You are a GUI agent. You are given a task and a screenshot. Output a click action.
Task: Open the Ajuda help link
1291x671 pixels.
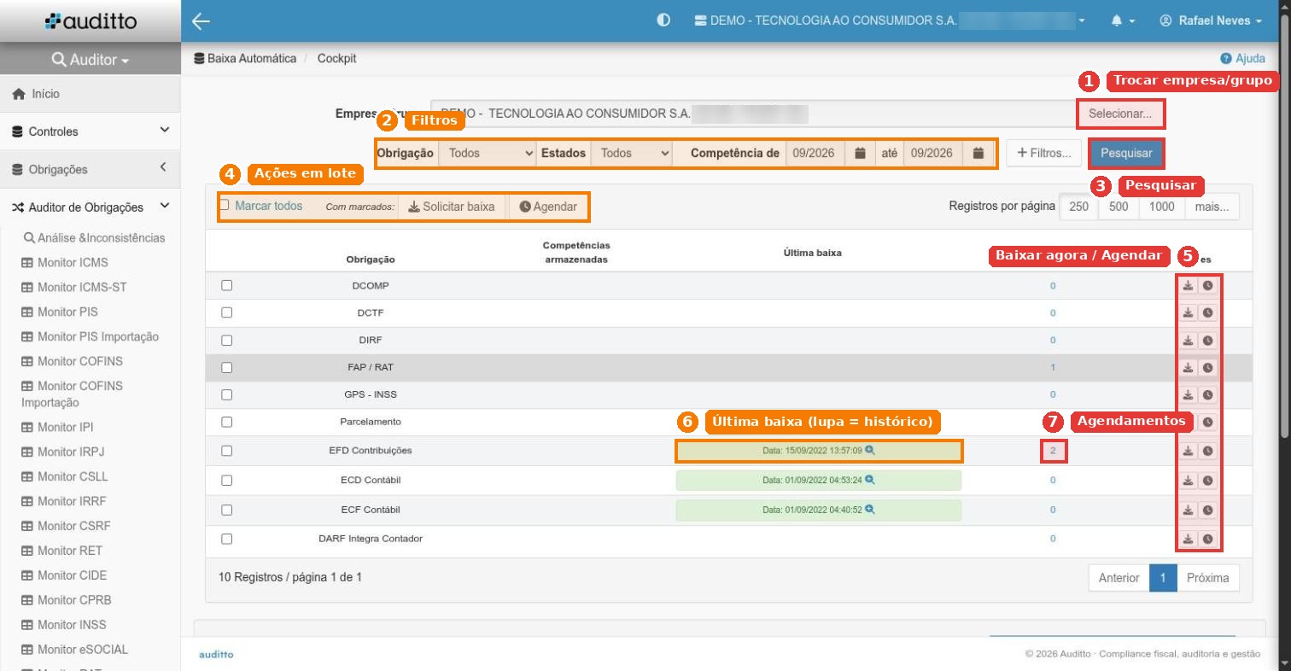point(1243,59)
